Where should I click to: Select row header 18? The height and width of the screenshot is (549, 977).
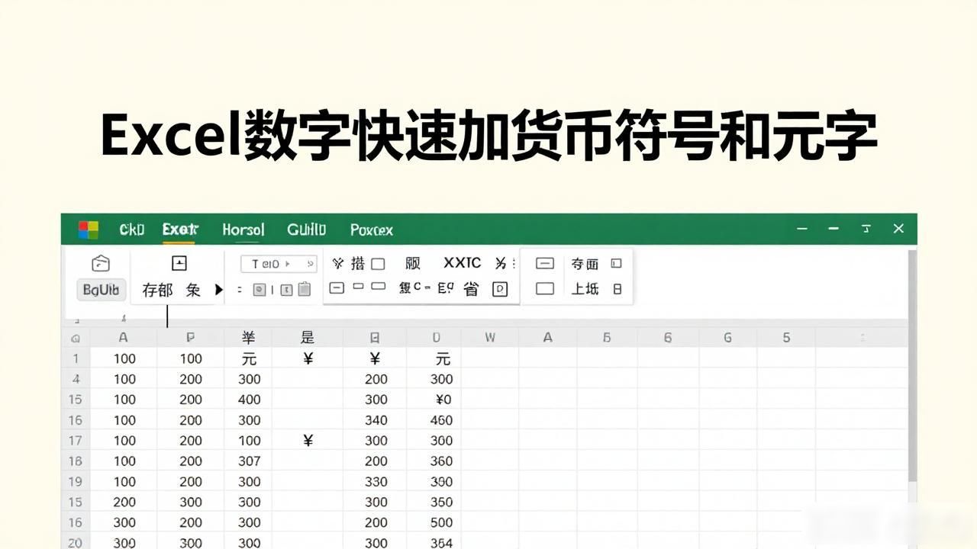tap(76, 461)
